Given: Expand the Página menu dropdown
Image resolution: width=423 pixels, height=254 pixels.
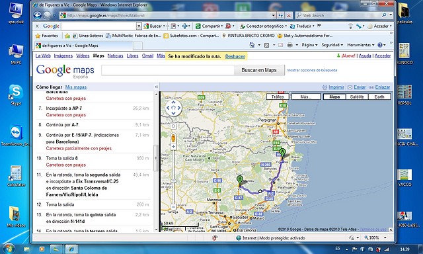Looking at the screenshot, I should click(x=310, y=45).
